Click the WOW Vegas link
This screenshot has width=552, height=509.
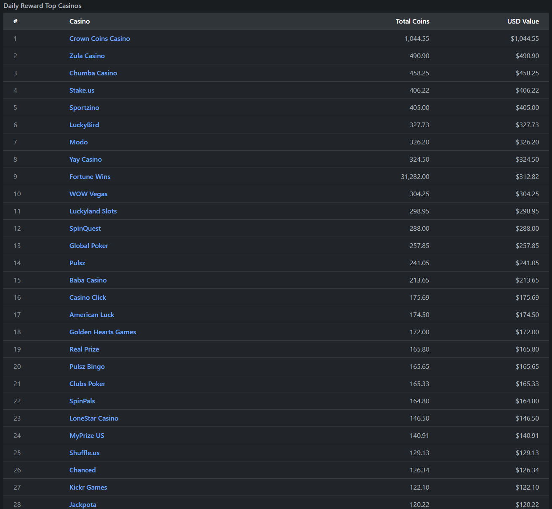click(x=88, y=194)
